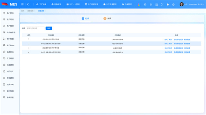Select 生产计划管理 in the top menu

coord(73,4)
